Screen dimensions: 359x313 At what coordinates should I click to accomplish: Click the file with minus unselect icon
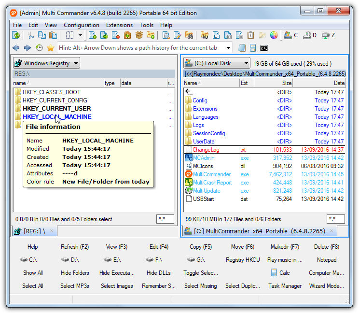tap(239, 36)
